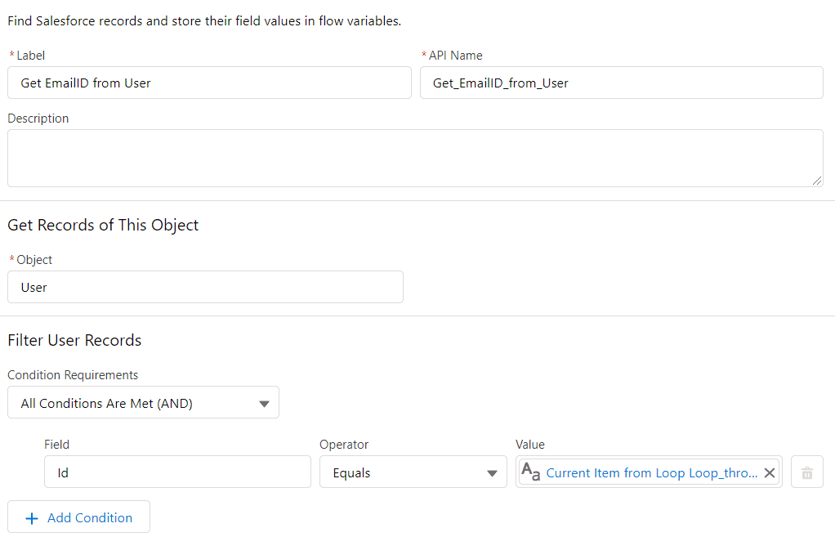Image resolution: width=835 pixels, height=537 pixels.
Task: Click the Description resize handle corner
Action: click(x=817, y=181)
